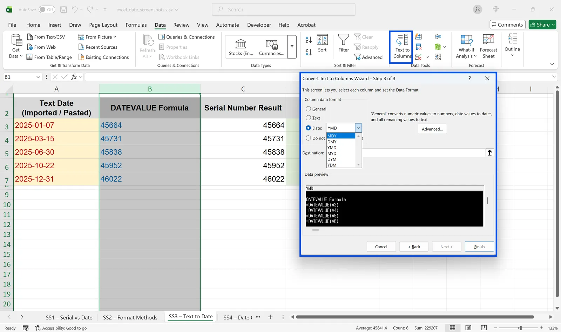Collapse the ribbon with chevron

(x=552, y=64)
